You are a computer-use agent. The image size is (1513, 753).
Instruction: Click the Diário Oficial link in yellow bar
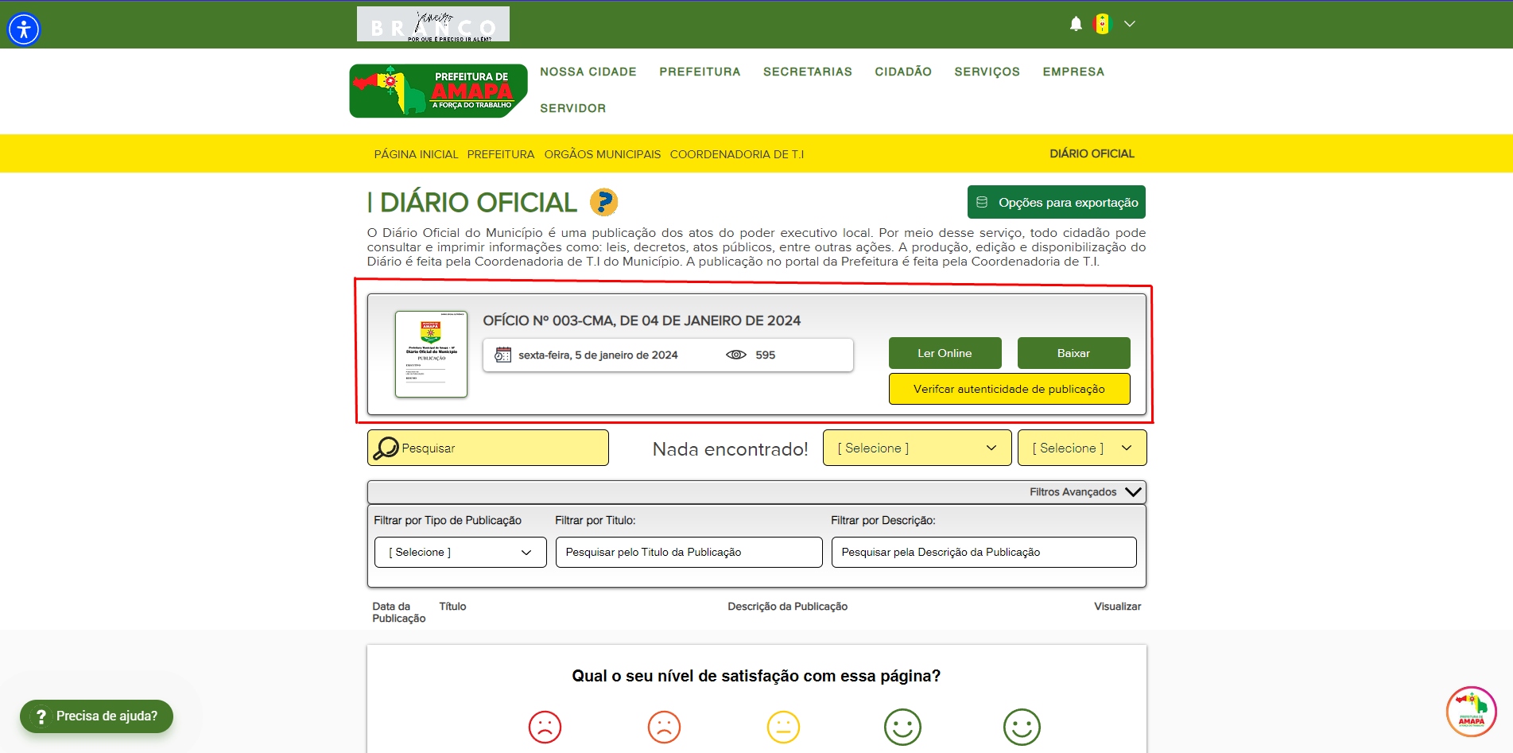click(1092, 153)
